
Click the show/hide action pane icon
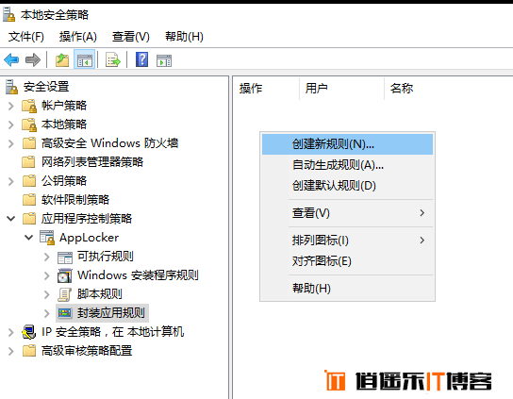(x=164, y=61)
